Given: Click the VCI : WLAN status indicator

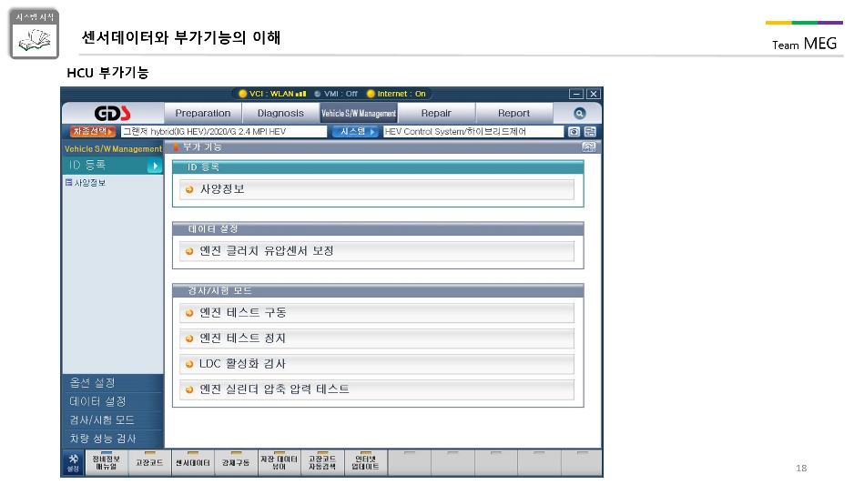Looking at the screenshot, I should tap(272, 94).
